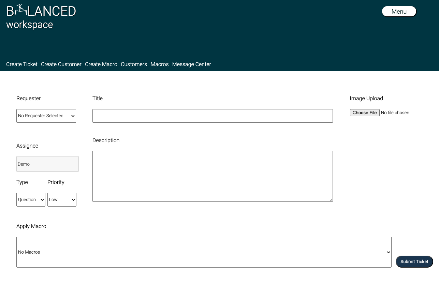
Task: Open Create Macro from navigation
Action: click(x=101, y=64)
